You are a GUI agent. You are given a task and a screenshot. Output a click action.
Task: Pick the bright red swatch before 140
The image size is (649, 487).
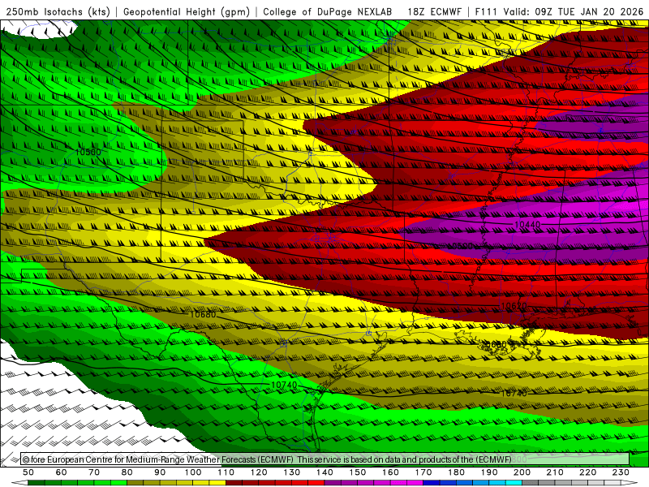point(316,483)
